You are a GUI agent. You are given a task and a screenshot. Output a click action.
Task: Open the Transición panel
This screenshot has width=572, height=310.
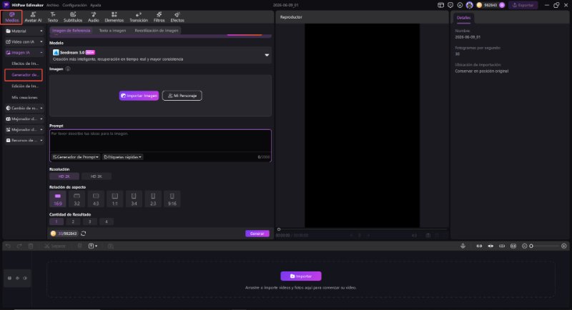(139, 17)
